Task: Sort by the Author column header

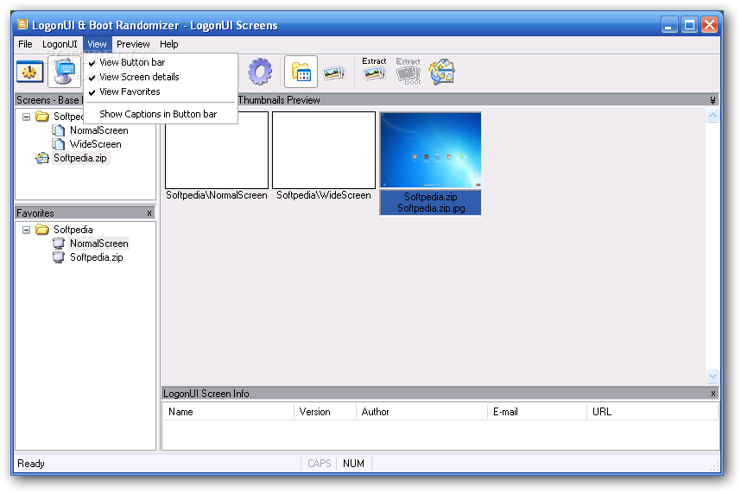Action: point(422,412)
